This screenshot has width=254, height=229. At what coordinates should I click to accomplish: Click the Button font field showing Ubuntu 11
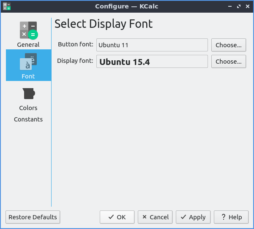pyautogui.click(x=152, y=45)
